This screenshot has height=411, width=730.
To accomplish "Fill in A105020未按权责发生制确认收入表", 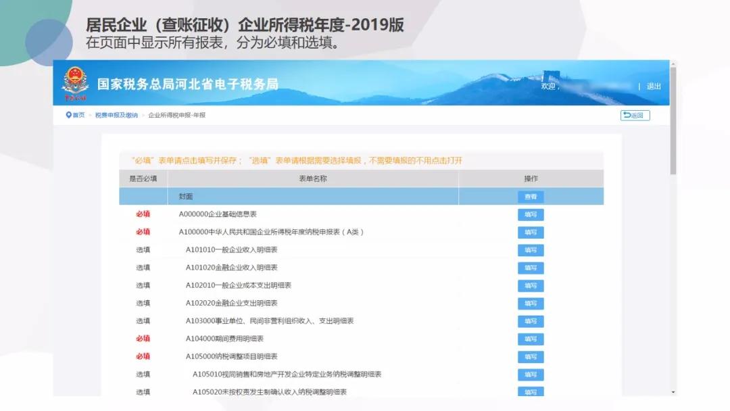I will click(531, 392).
